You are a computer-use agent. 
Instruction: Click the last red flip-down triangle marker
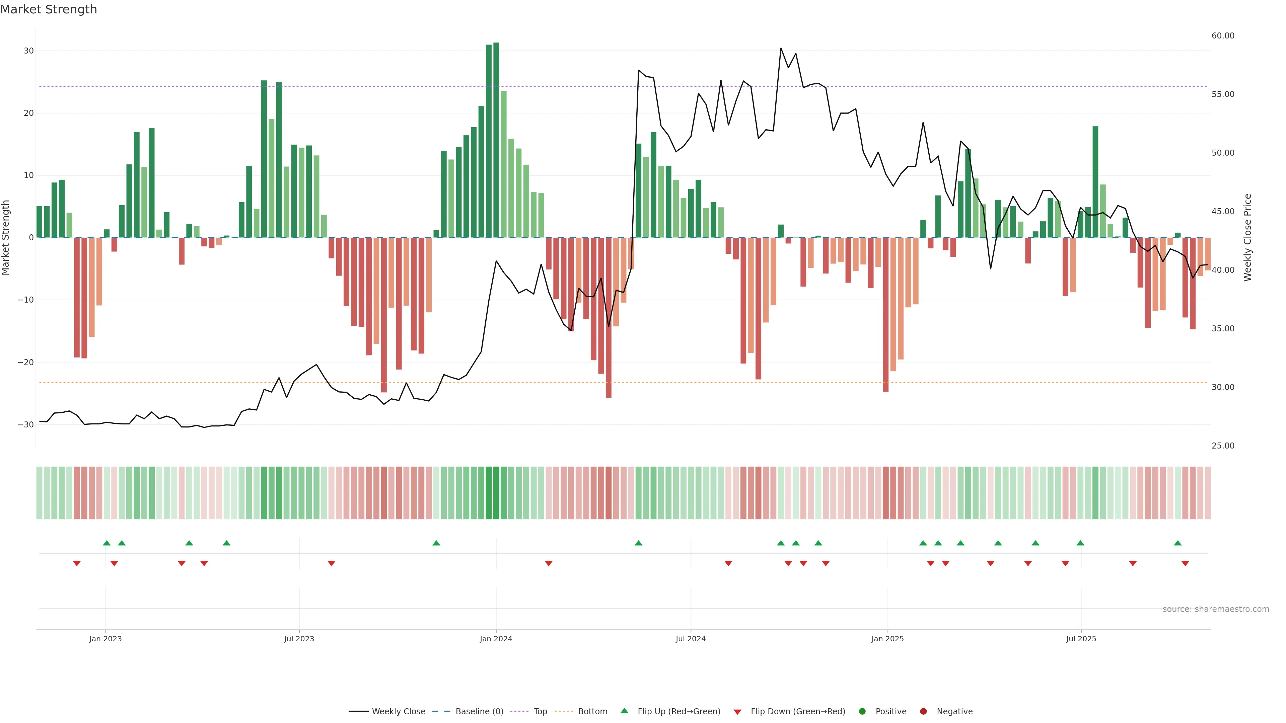(1185, 563)
